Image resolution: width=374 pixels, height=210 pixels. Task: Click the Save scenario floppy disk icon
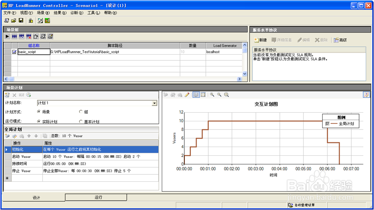[x=21, y=21]
